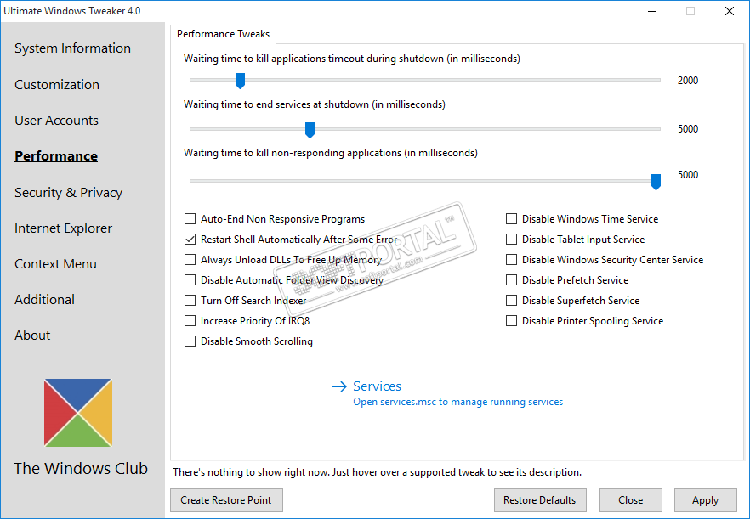The height and width of the screenshot is (519, 750).
Task: Open the Context Menu section
Action: [x=55, y=264]
